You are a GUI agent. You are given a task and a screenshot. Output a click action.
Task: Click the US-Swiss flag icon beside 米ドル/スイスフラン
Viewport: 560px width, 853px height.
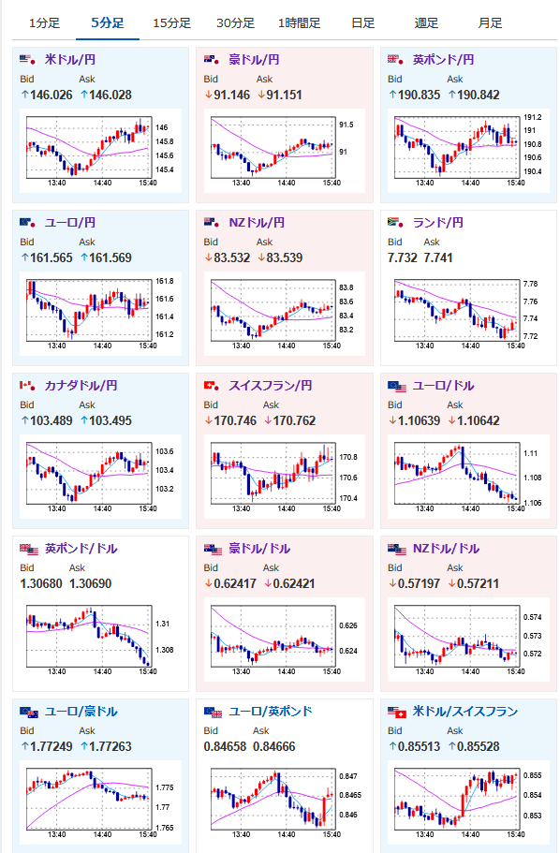[x=397, y=713]
